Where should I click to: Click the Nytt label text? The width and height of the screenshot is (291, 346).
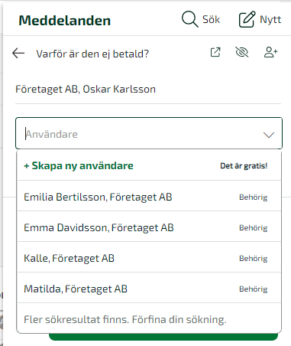[x=270, y=19]
